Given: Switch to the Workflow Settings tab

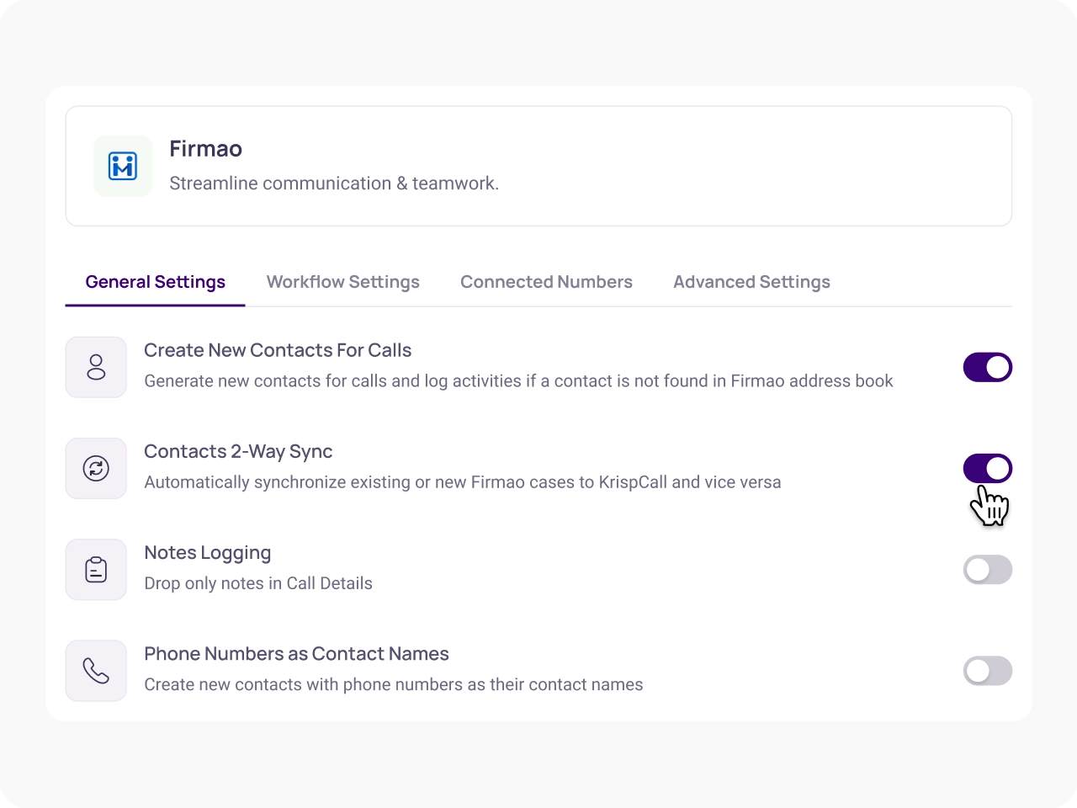Looking at the screenshot, I should coord(343,282).
